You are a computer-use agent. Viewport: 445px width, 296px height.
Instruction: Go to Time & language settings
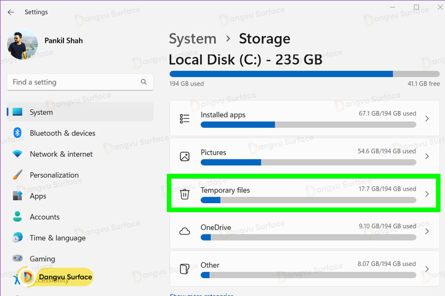(57, 238)
